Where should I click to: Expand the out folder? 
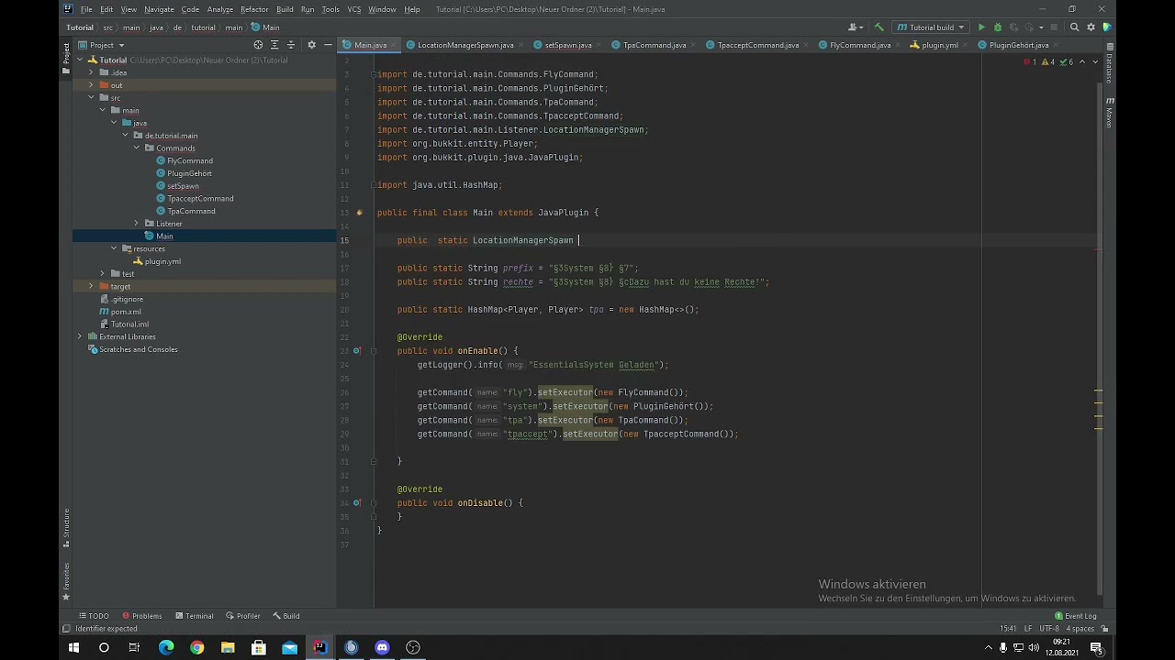click(91, 85)
